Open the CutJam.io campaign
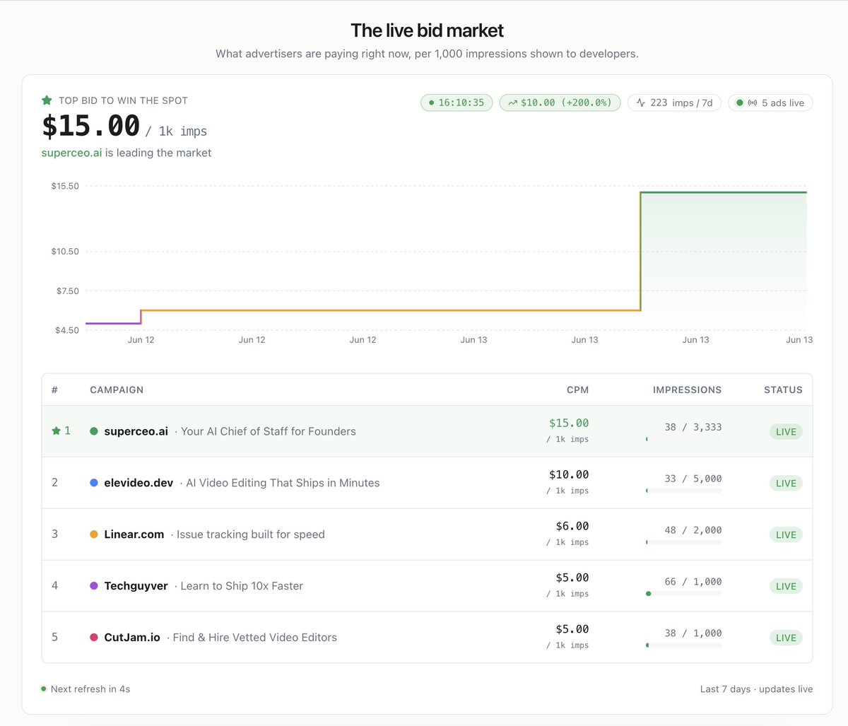The width and height of the screenshot is (848, 726). pos(132,637)
